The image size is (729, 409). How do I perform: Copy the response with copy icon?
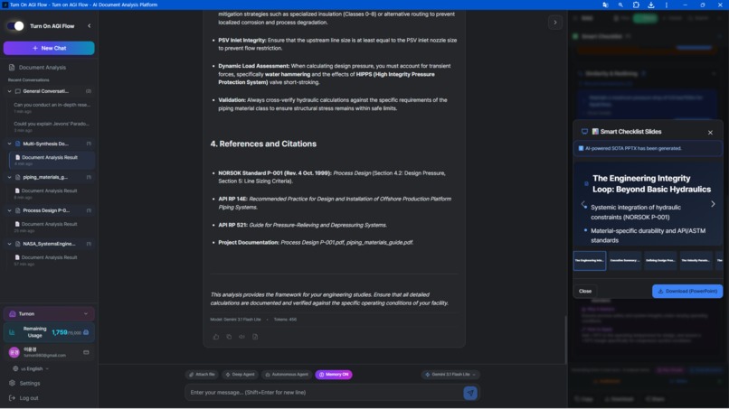[229, 337]
